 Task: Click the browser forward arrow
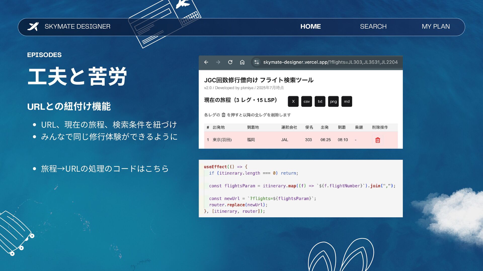(218, 62)
